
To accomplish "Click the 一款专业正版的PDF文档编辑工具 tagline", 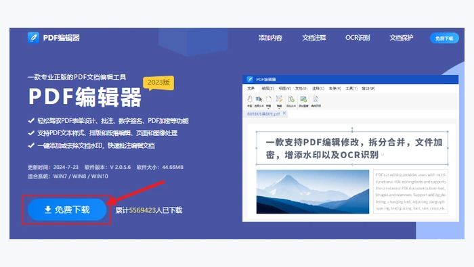I will point(77,77).
